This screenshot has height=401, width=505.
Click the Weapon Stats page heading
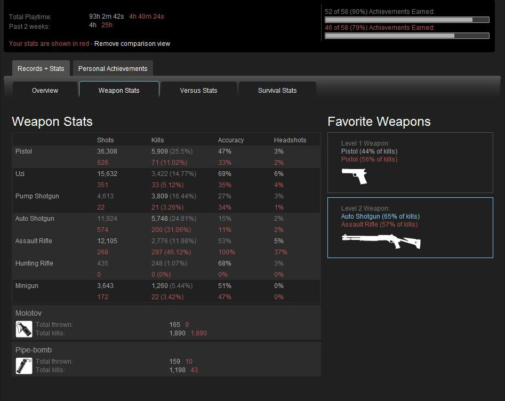52,122
